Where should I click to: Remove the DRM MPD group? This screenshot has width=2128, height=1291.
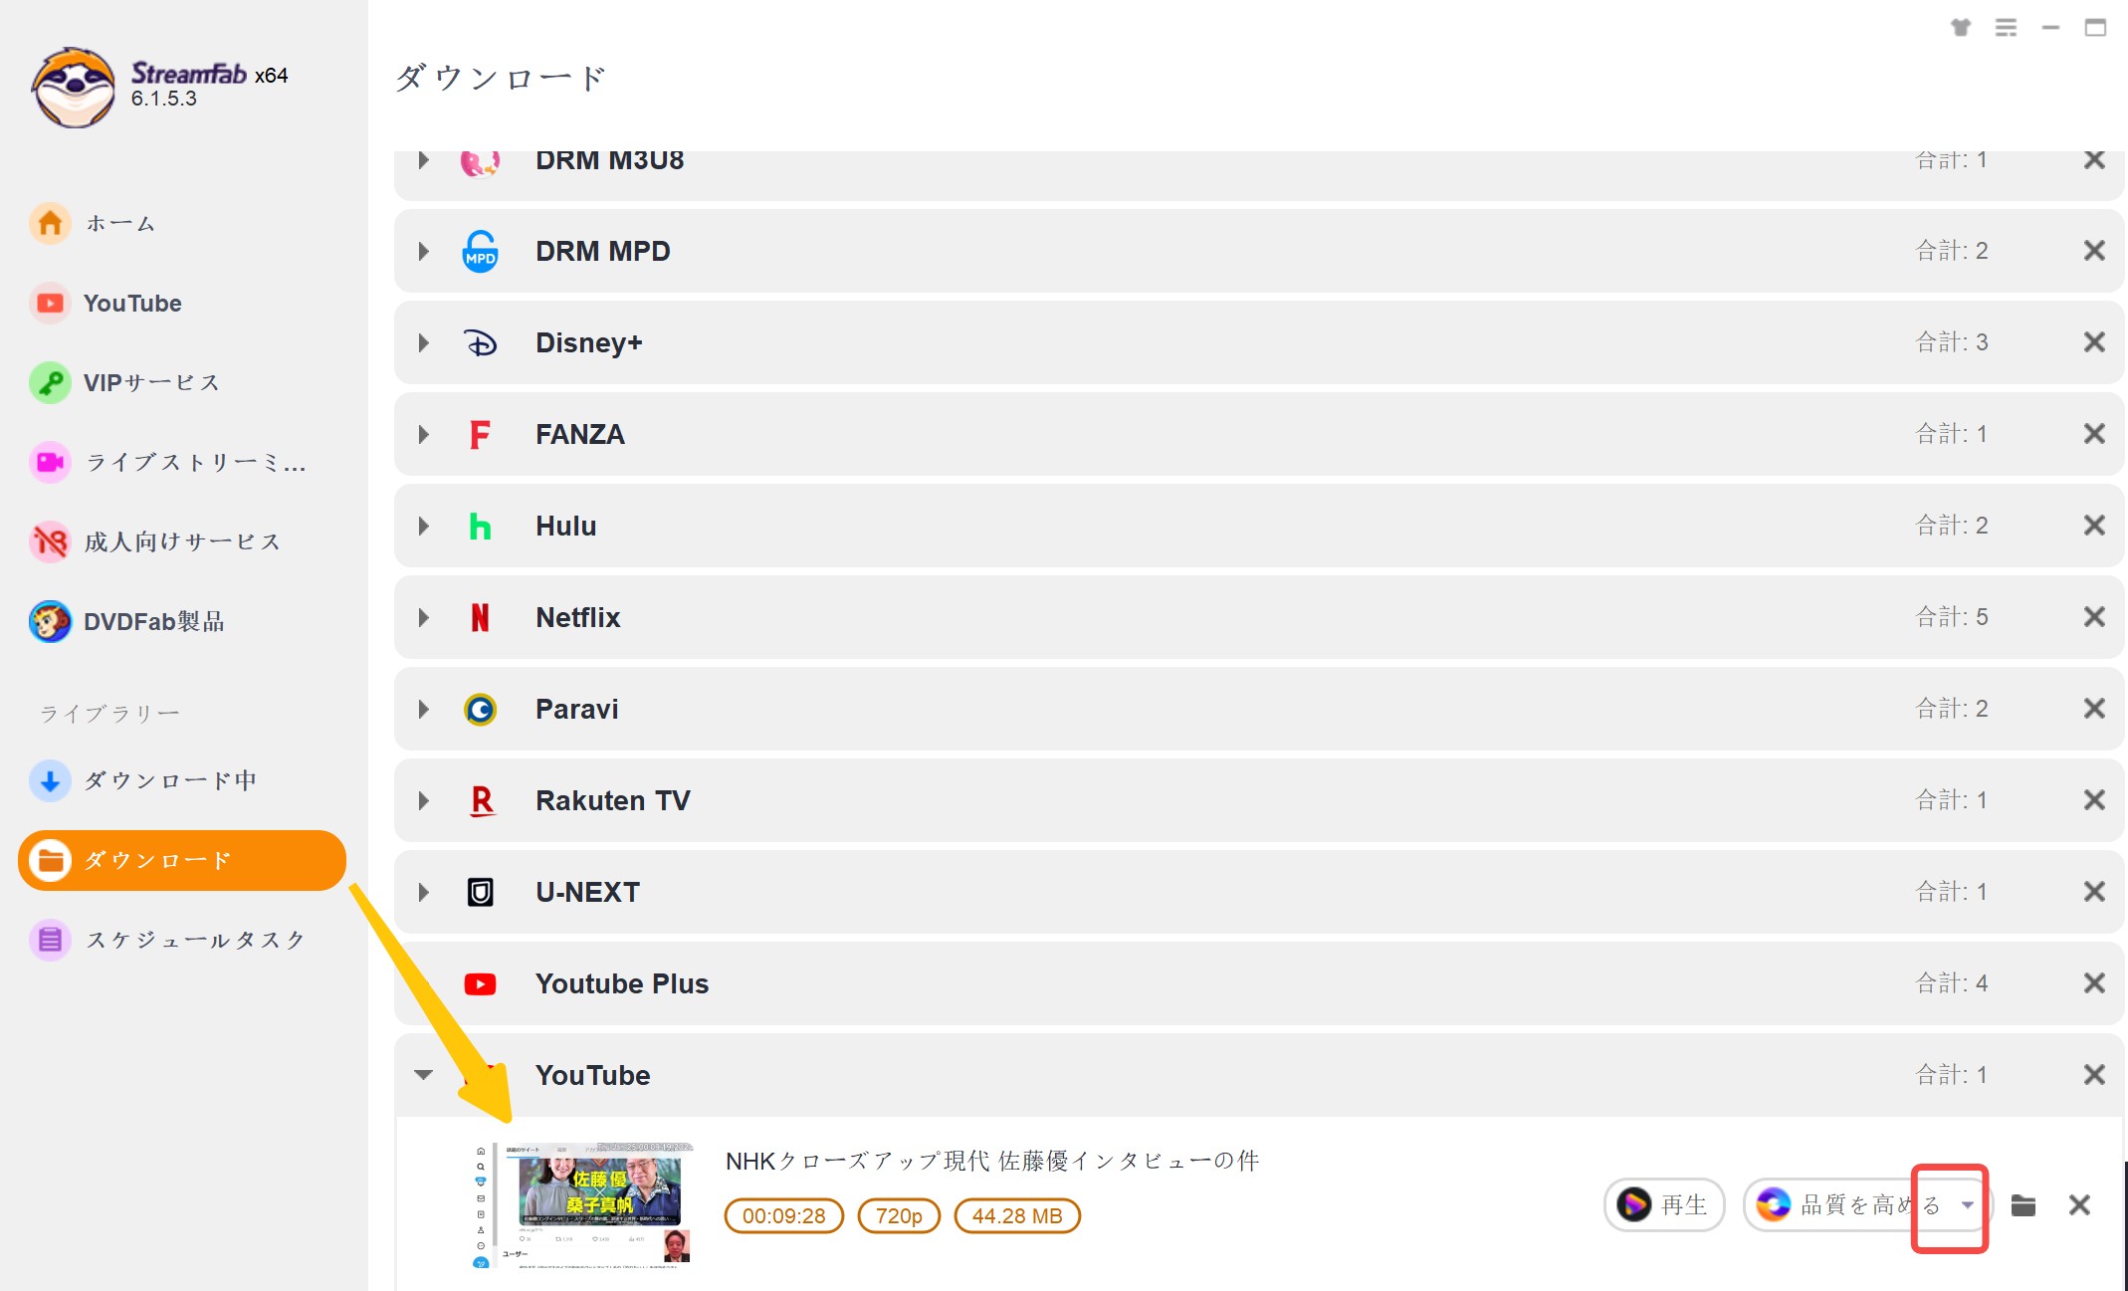pyautogui.click(x=2094, y=251)
